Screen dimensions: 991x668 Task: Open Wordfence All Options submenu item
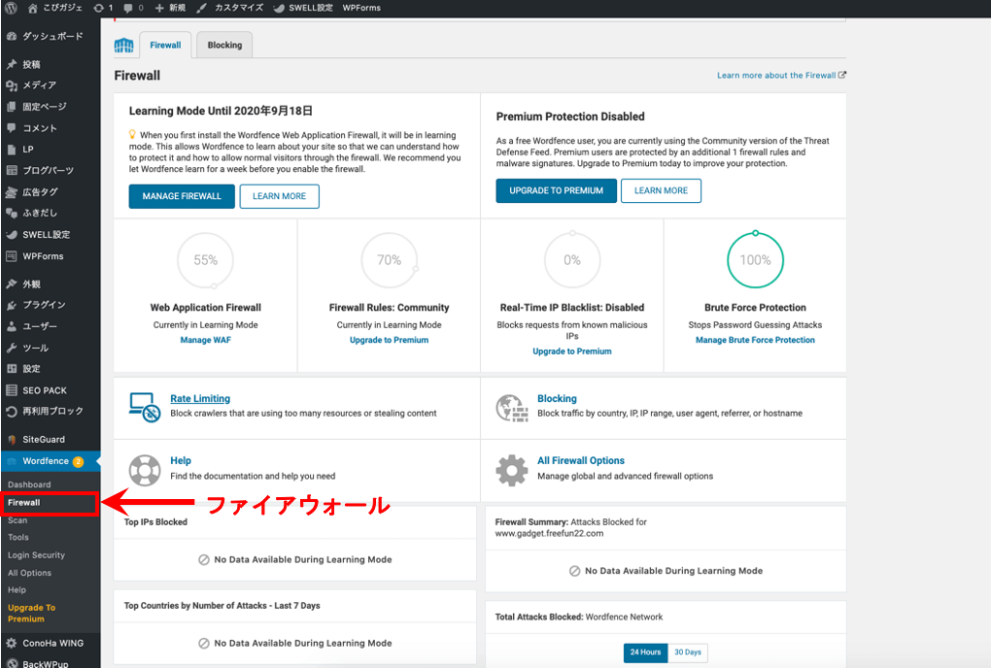[x=30, y=573]
